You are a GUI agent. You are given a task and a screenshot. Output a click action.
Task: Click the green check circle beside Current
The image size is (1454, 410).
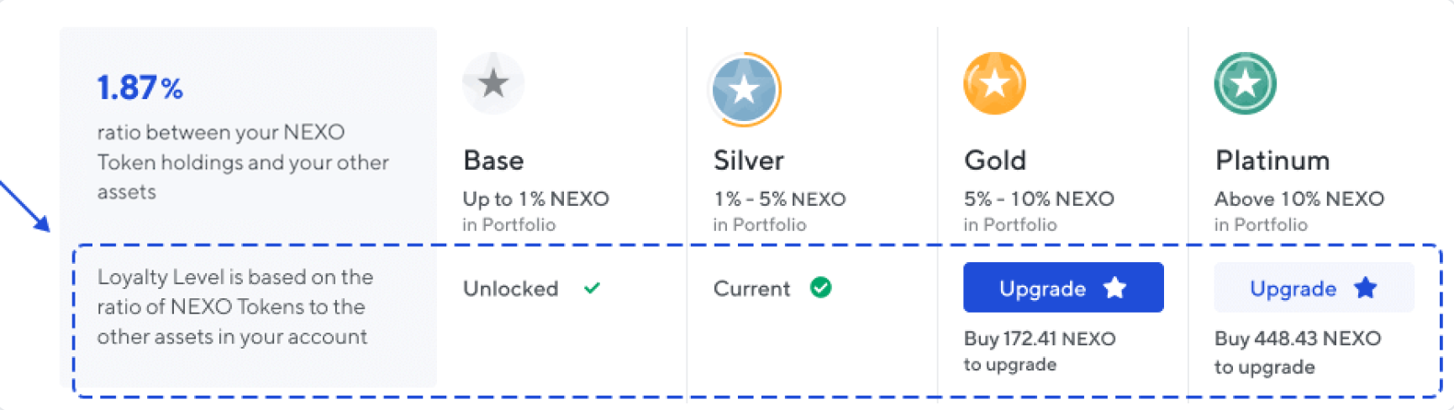(821, 288)
